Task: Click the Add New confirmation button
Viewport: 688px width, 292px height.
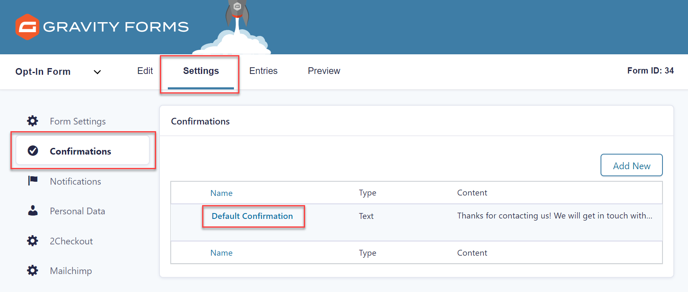Action: (x=632, y=165)
